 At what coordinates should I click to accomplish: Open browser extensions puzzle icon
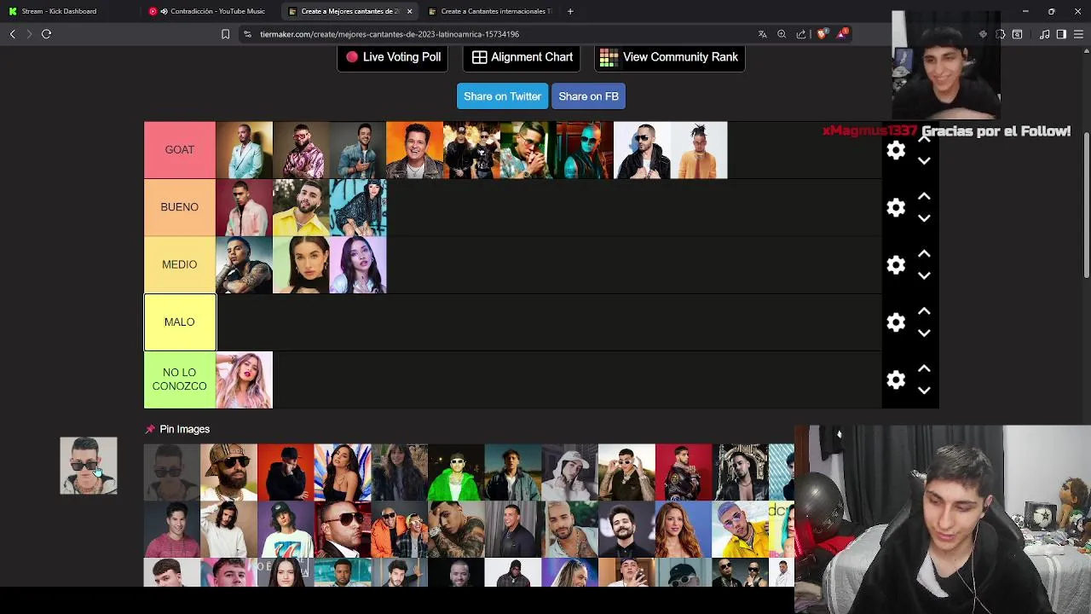coord(1000,34)
